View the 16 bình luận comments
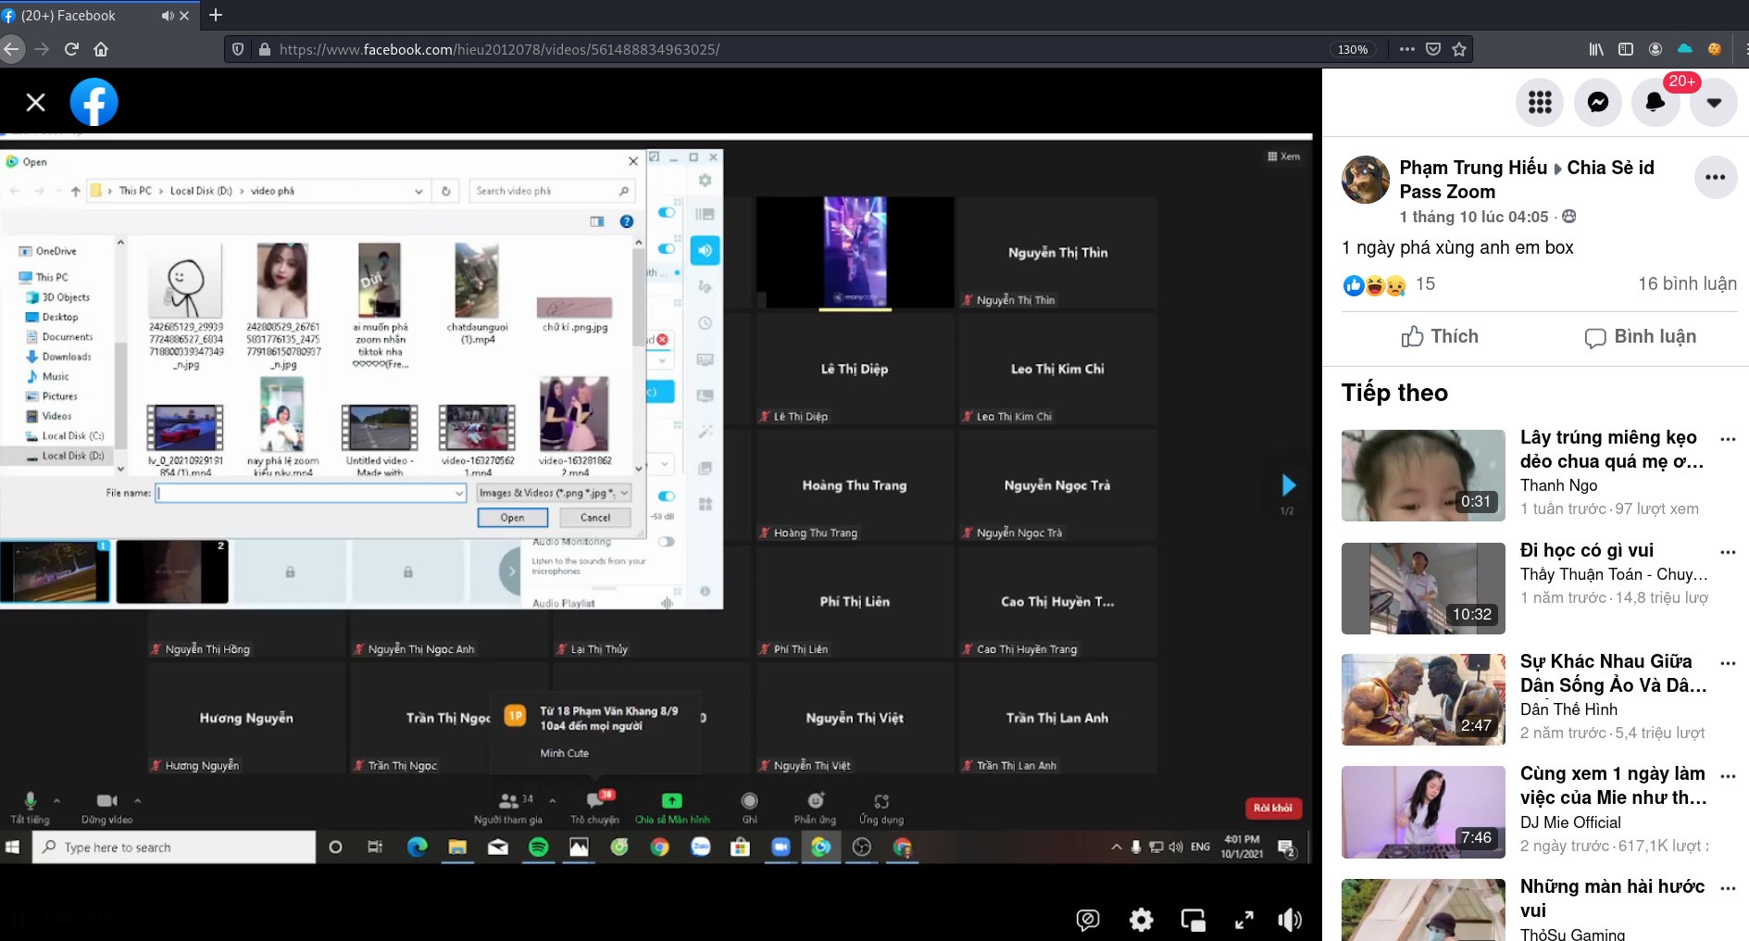The height and width of the screenshot is (941, 1749). [1687, 284]
